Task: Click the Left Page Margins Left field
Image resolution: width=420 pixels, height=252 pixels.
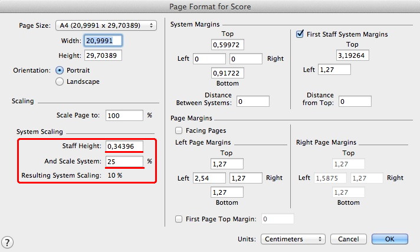Action: point(209,178)
